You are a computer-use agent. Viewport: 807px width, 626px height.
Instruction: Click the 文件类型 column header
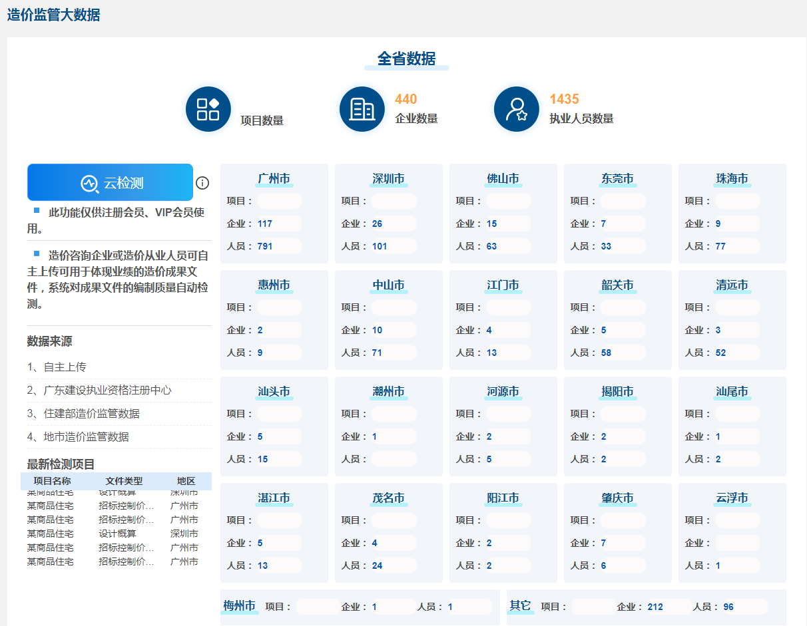click(124, 481)
